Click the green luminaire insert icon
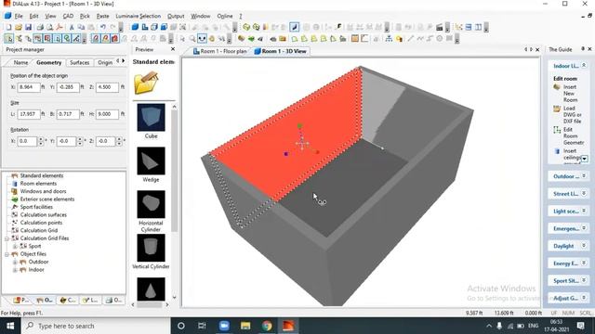The width and height of the screenshot is (595, 334). [x=246, y=27]
